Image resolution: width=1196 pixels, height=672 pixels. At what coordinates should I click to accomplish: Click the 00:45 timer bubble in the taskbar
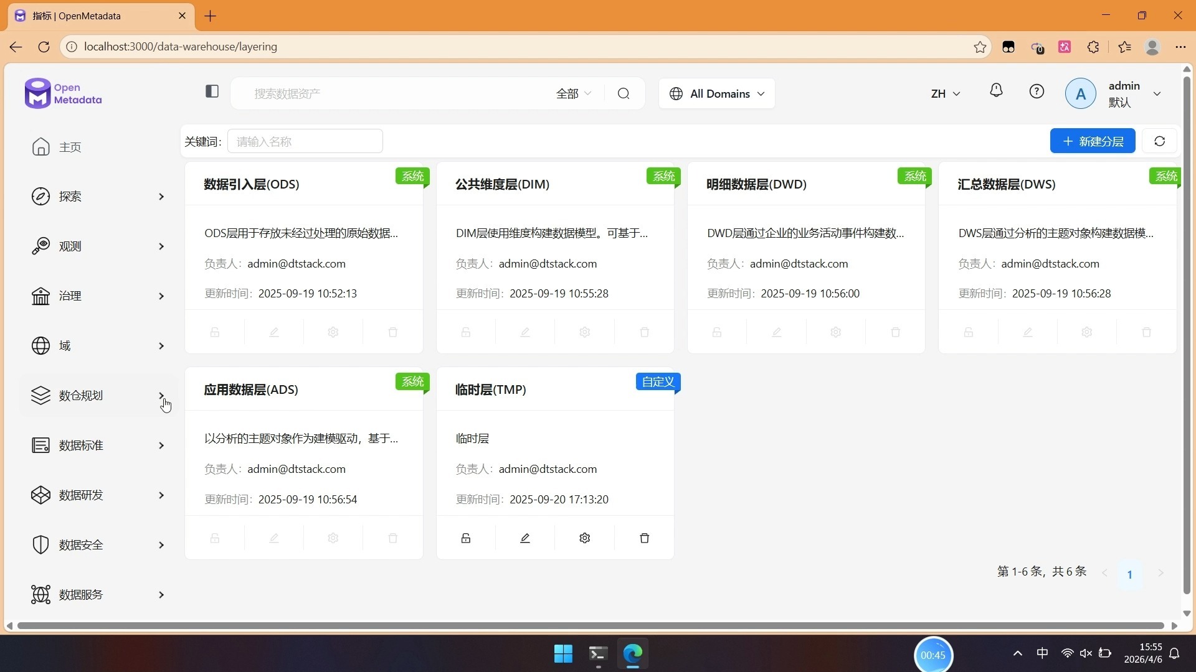[x=933, y=655]
